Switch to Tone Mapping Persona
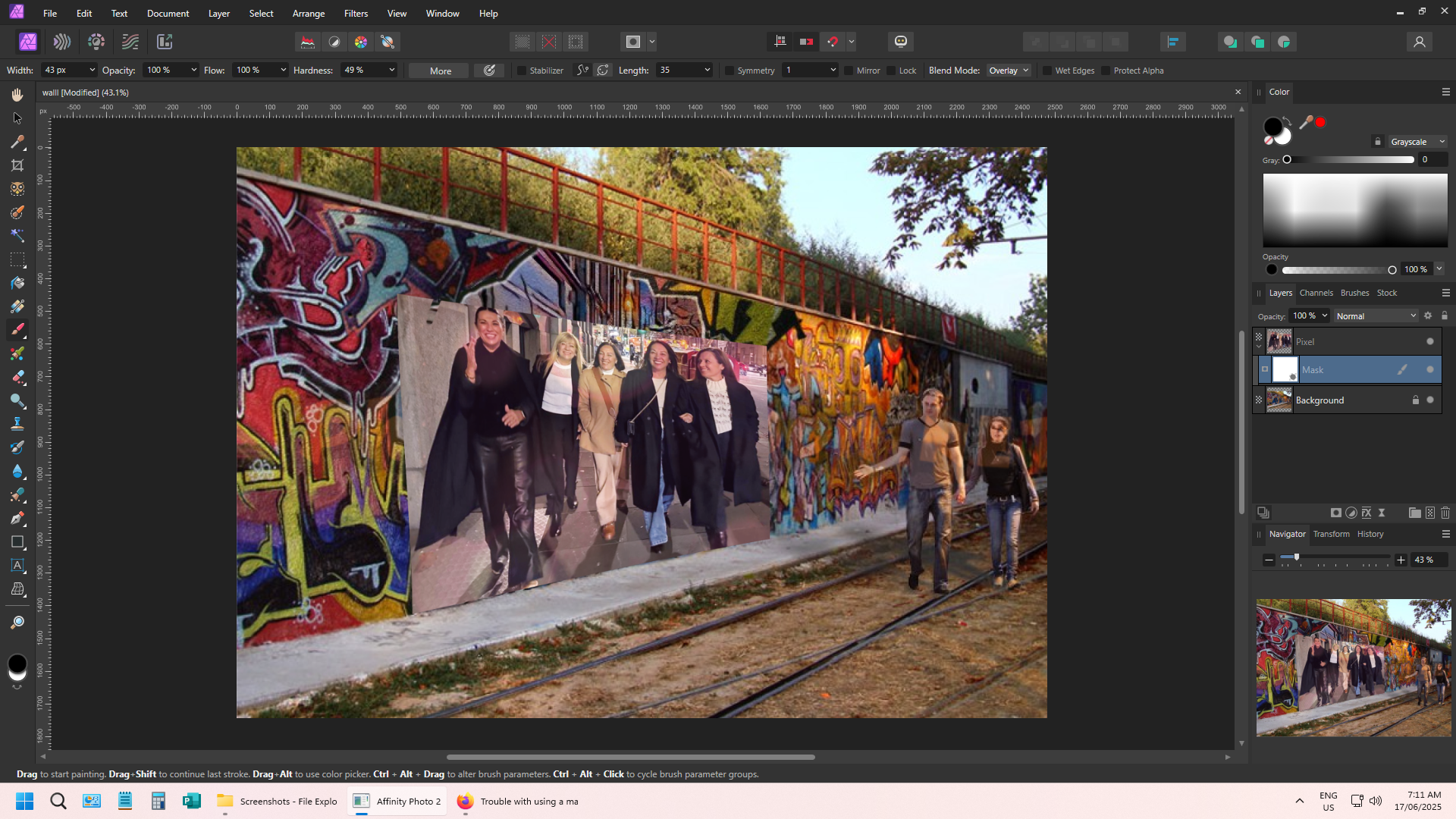The height and width of the screenshot is (819, 1456). point(130,42)
